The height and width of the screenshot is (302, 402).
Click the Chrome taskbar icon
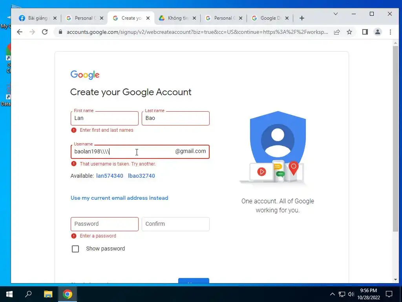tap(68, 294)
